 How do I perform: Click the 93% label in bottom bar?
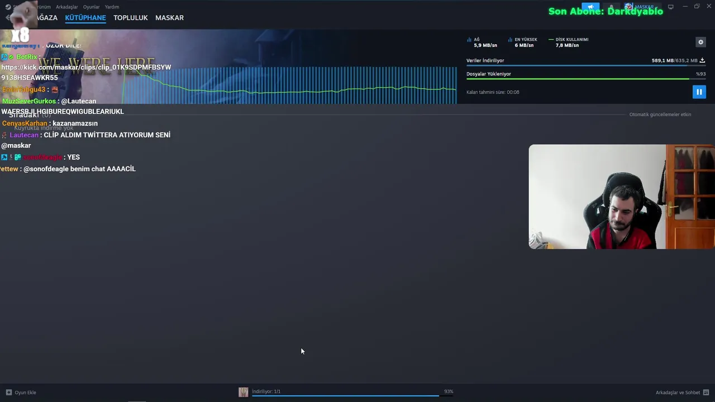449,391
